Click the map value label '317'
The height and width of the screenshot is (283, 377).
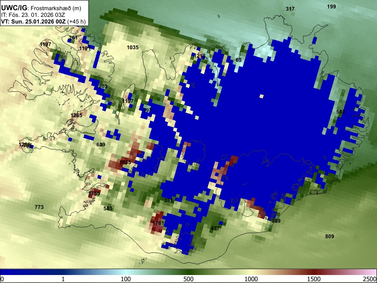pos(290,9)
